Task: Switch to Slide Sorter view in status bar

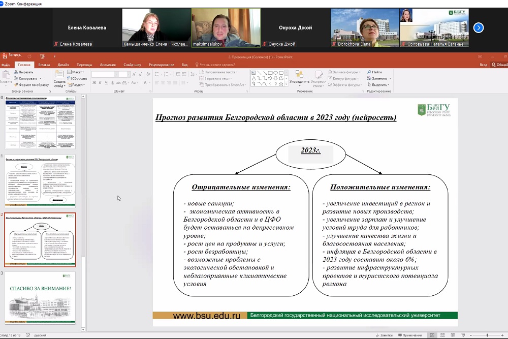Action: pyautogui.click(x=443, y=335)
